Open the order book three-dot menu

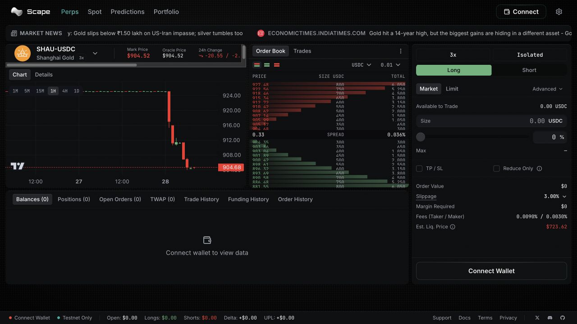tap(400, 51)
